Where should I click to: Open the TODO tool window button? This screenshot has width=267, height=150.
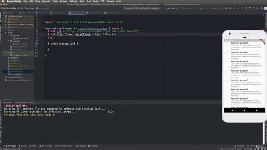pyautogui.click(x=33, y=146)
